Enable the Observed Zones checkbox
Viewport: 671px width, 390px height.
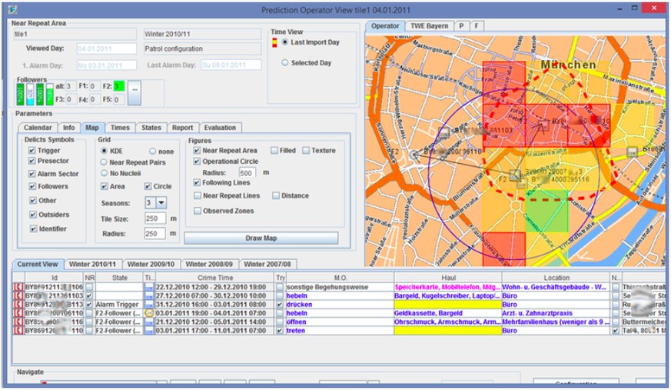point(197,211)
